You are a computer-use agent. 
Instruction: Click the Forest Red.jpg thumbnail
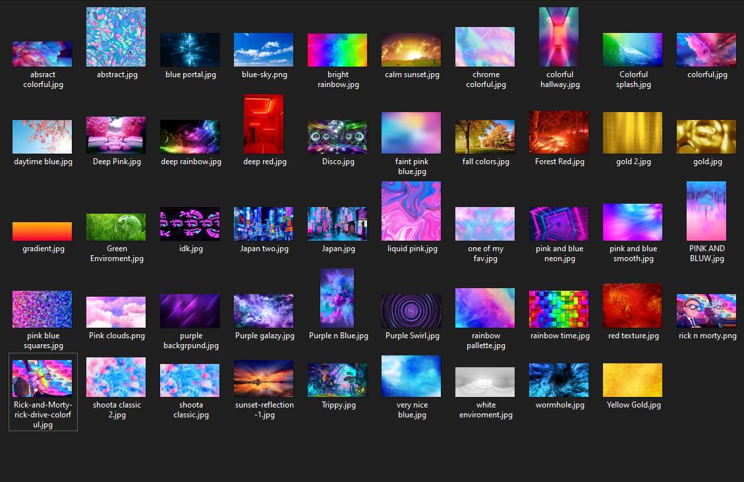tap(558, 132)
